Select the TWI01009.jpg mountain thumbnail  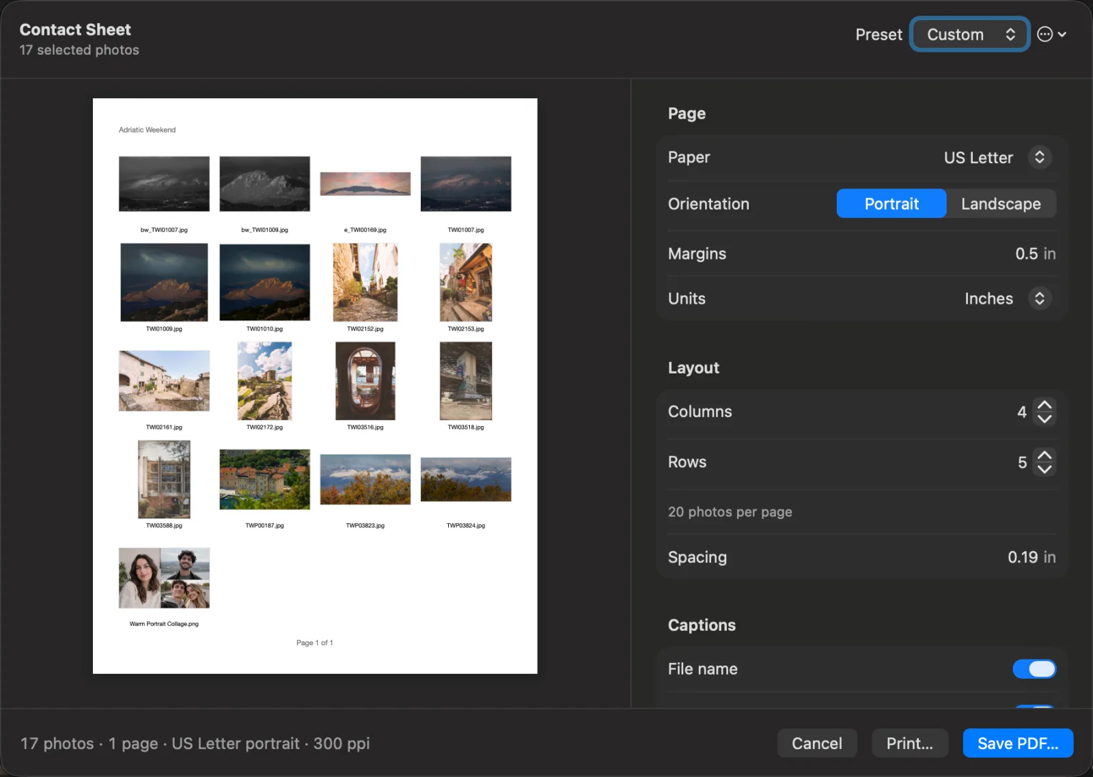[x=164, y=282]
